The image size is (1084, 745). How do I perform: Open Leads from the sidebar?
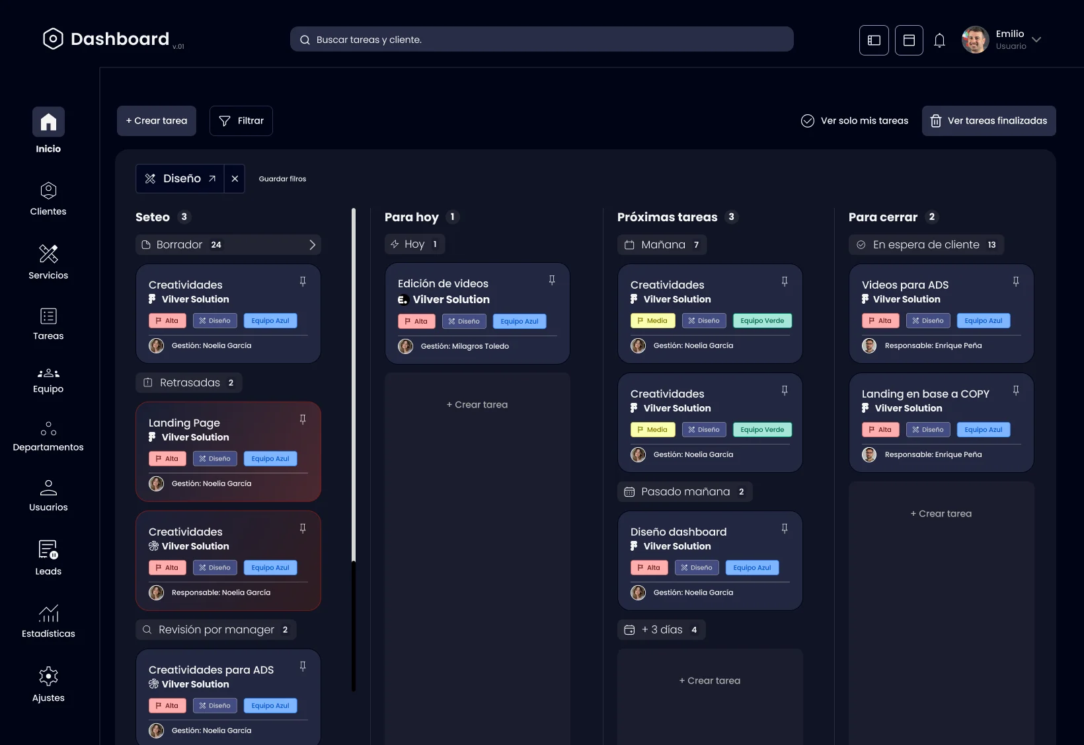tap(48, 558)
